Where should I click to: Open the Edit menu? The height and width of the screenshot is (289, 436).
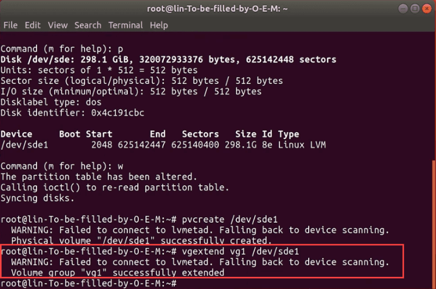point(33,25)
